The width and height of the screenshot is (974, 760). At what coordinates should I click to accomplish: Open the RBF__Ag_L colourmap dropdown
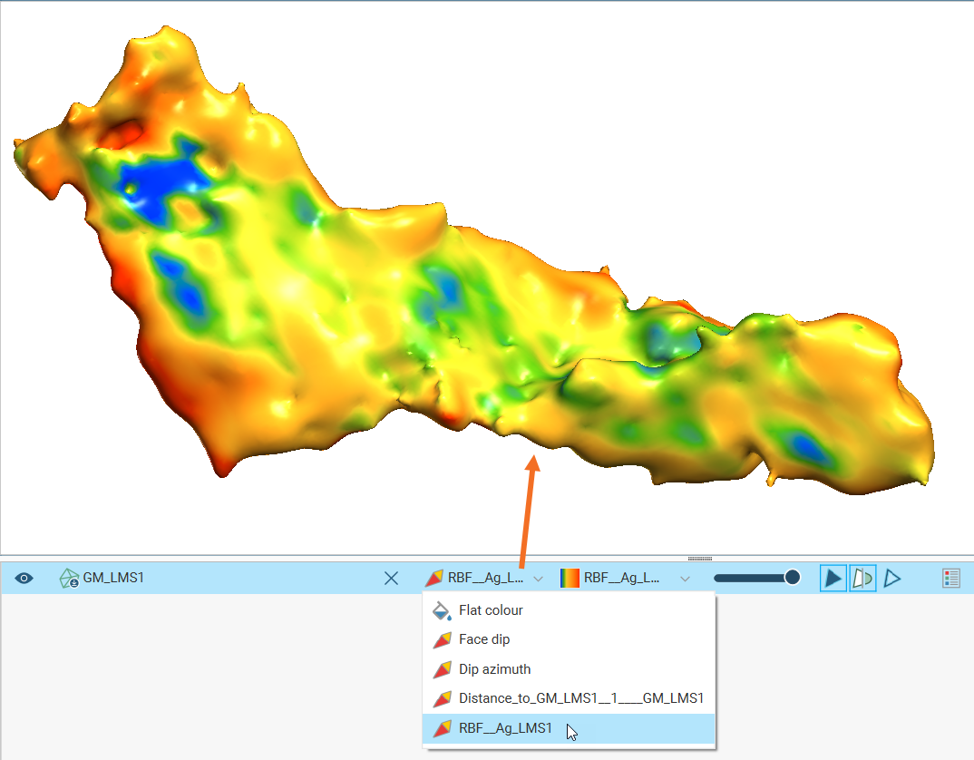point(685,578)
